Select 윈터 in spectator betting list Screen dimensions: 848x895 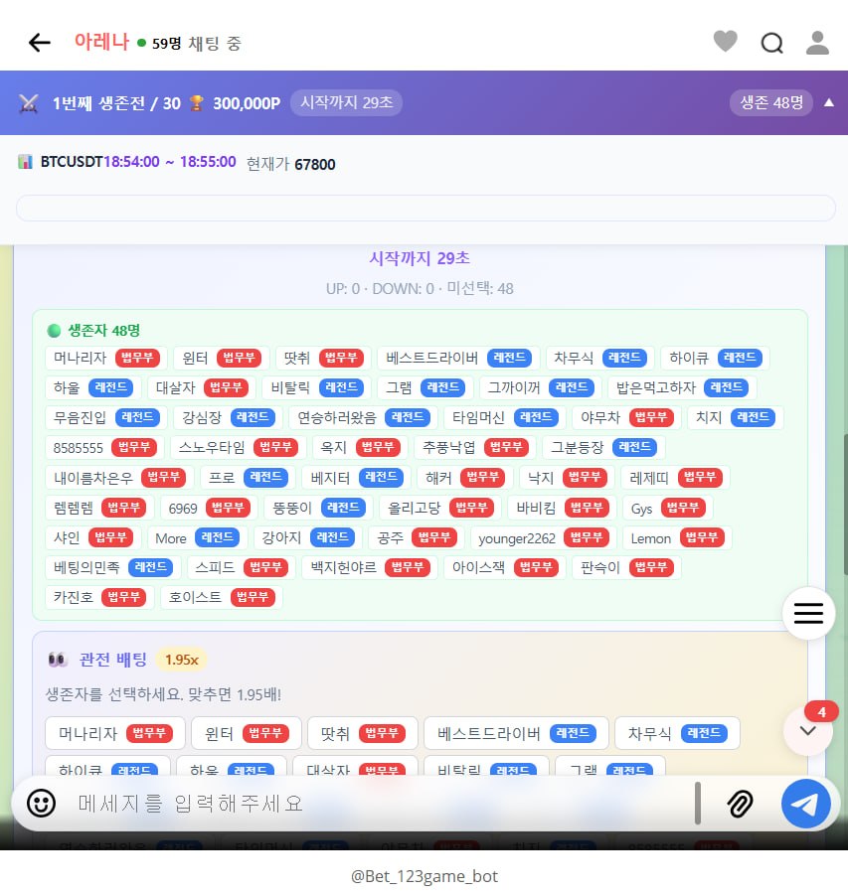pyautogui.click(x=246, y=734)
